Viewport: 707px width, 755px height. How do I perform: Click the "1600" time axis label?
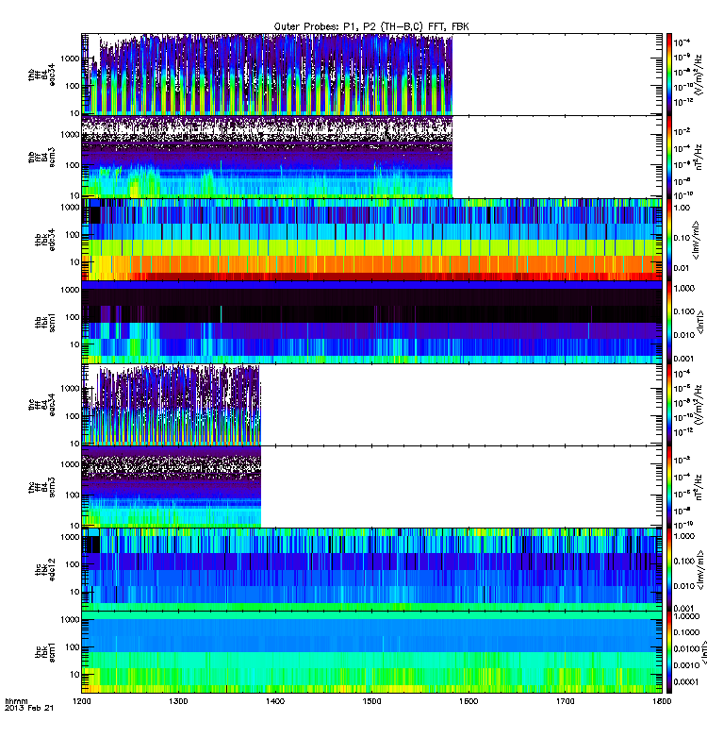[469, 701]
